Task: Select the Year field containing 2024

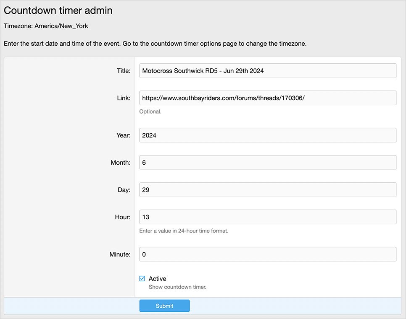Action: pyautogui.click(x=268, y=135)
